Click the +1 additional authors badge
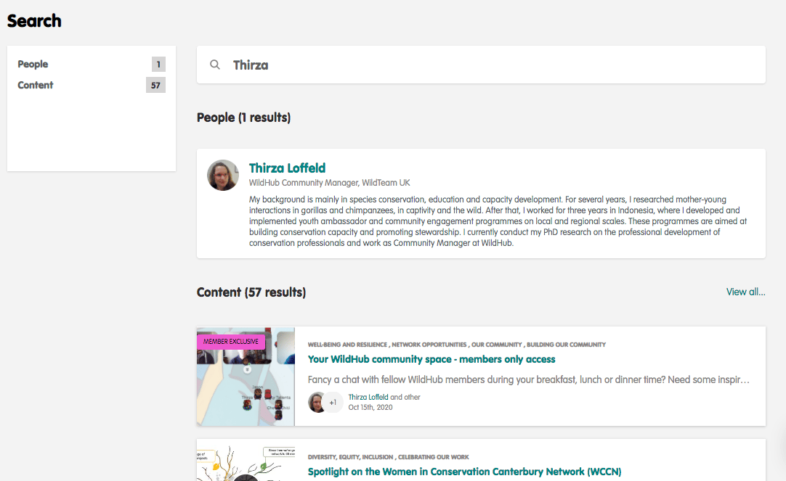Viewport: 786px width, 481px height. (333, 402)
